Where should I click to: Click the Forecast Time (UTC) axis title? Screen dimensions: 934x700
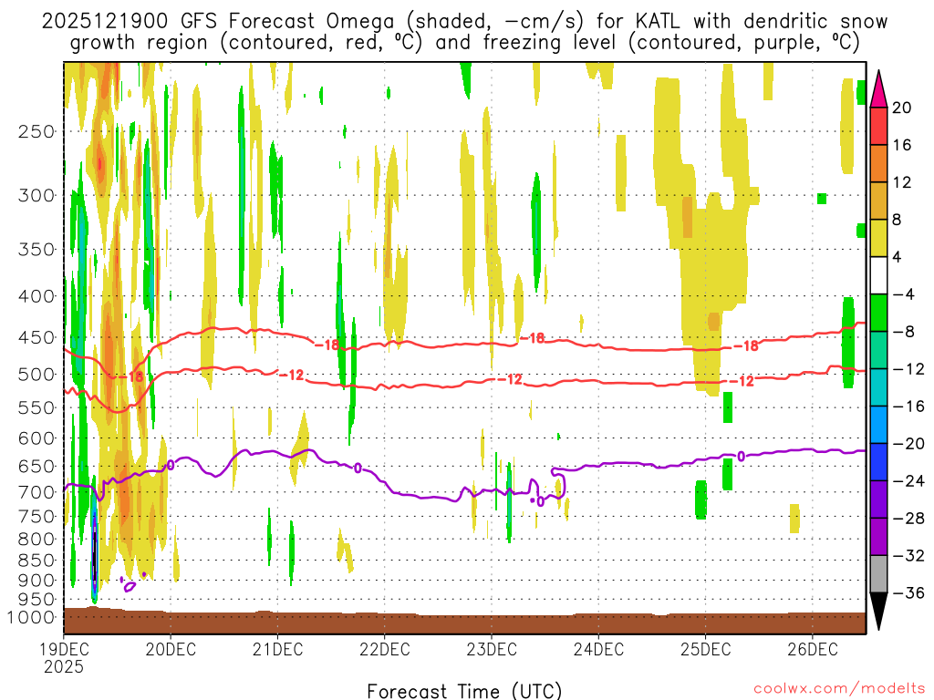tap(464, 690)
